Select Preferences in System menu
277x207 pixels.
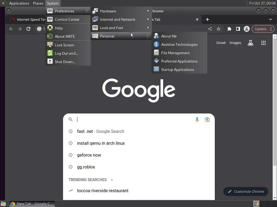[x=68, y=11]
